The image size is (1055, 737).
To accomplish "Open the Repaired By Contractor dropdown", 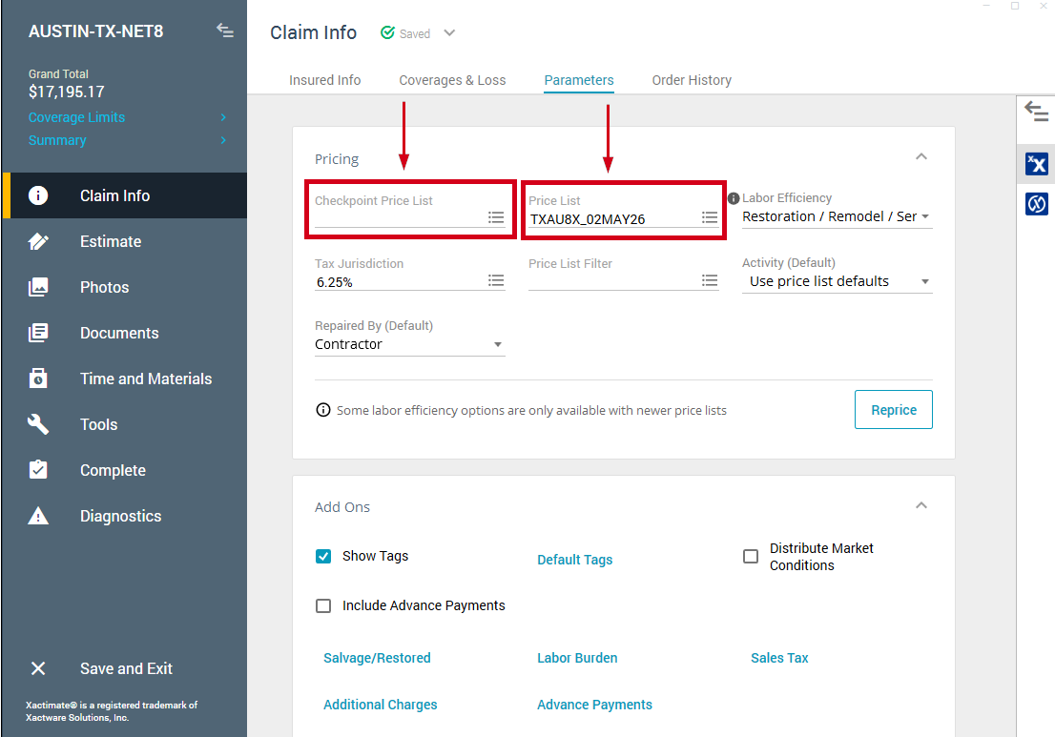I will [410, 344].
